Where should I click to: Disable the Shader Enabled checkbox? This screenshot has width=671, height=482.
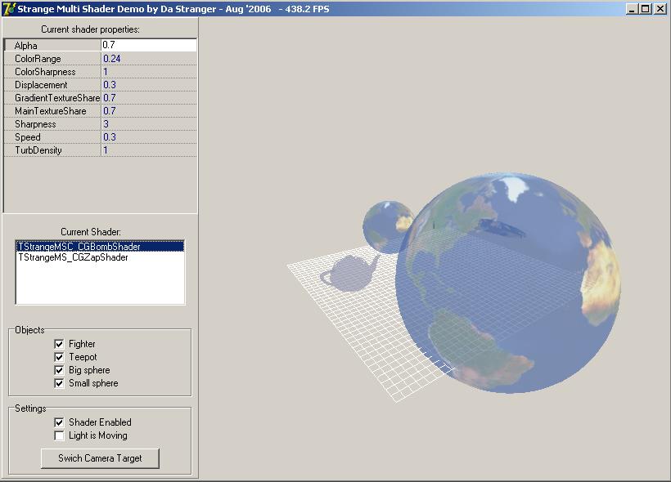pyautogui.click(x=59, y=422)
